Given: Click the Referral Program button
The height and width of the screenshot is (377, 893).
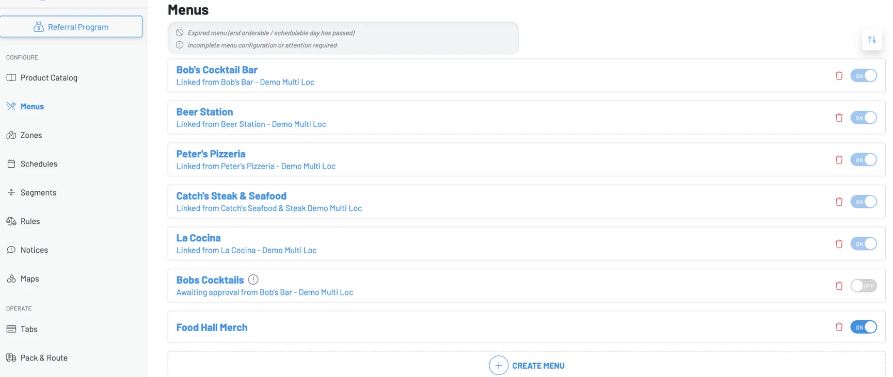Looking at the screenshot, I should tap(71, 27).
